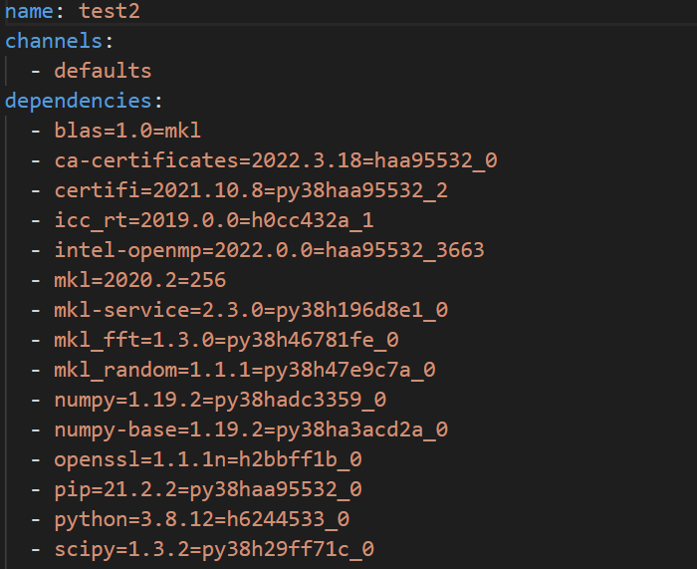Click the pip=21.2.2 entry

(x=207, y=490)
